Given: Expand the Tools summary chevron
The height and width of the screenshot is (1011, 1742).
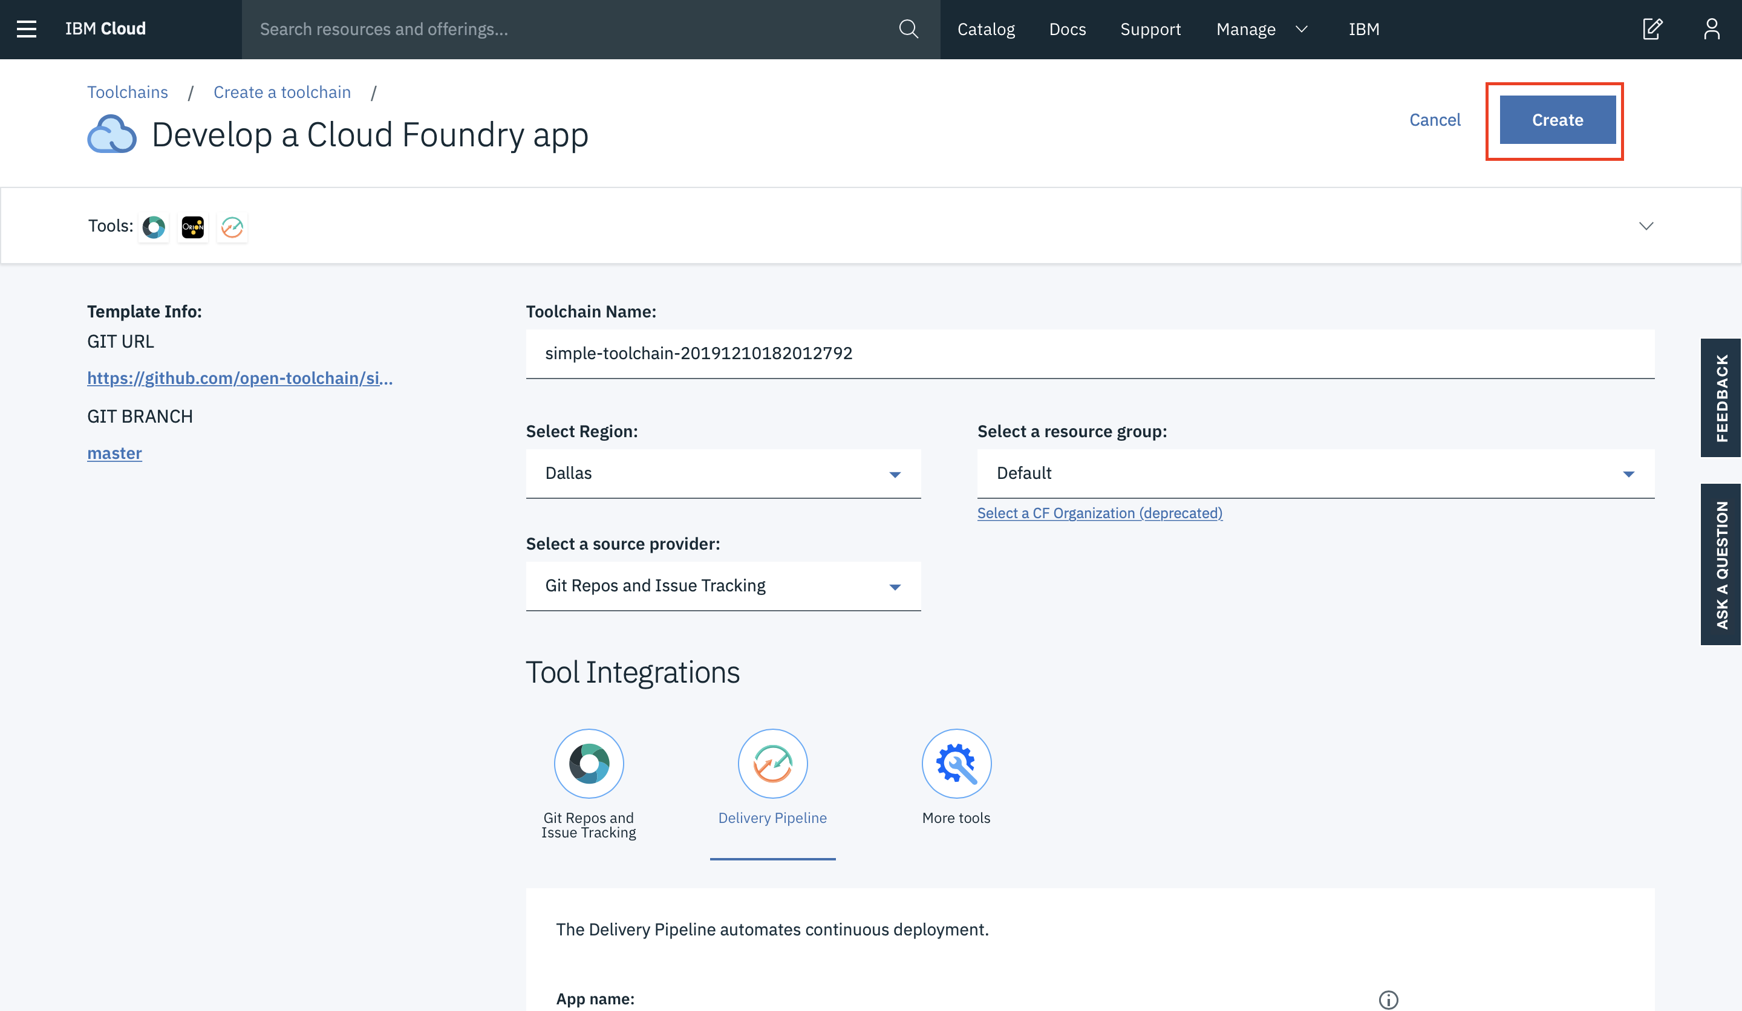Looking at the screenshot, I should [1646, 226].
